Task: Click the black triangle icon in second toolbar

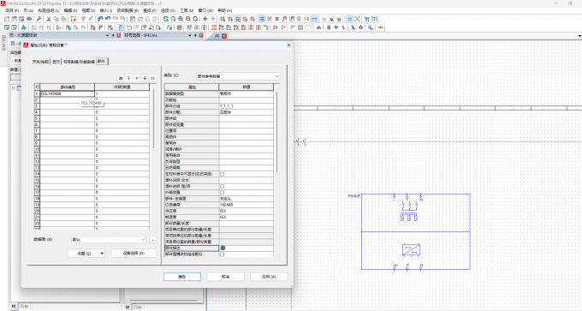Action: [318, 27]
